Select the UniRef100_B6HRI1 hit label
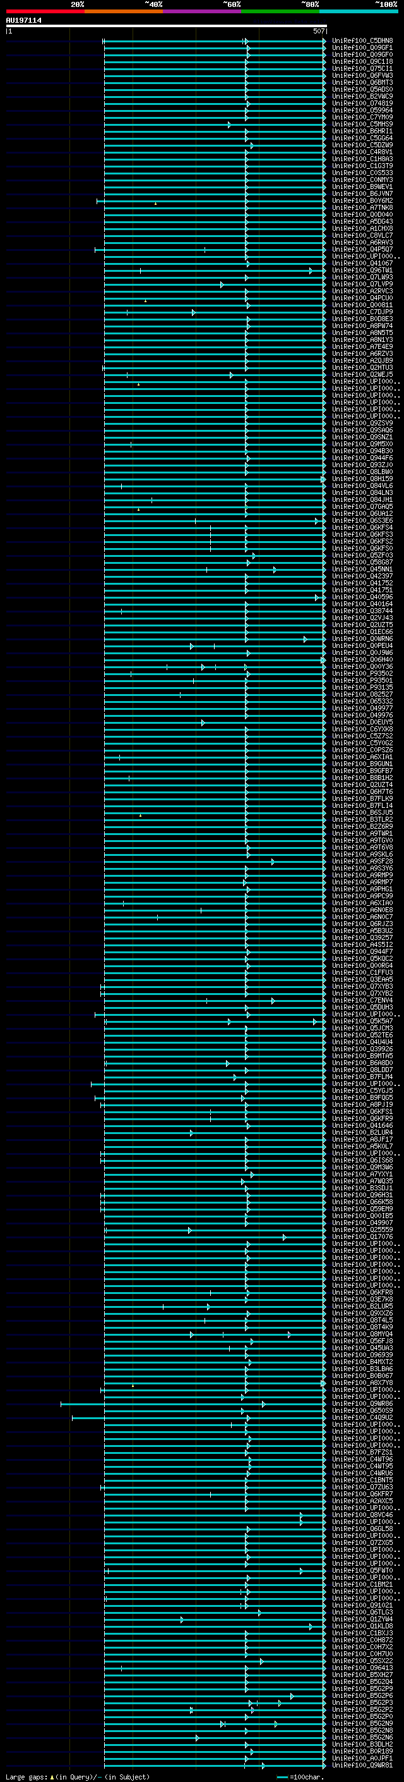Image resolution: width=404 pixels, height=1782 pixels. [x=362, y=131]
